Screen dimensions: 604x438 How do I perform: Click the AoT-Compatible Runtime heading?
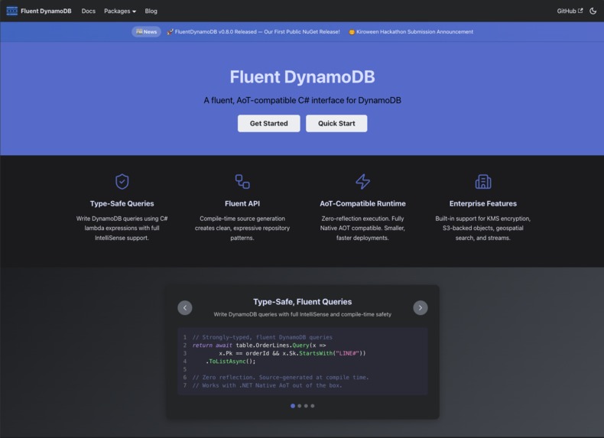coord(362,203)
